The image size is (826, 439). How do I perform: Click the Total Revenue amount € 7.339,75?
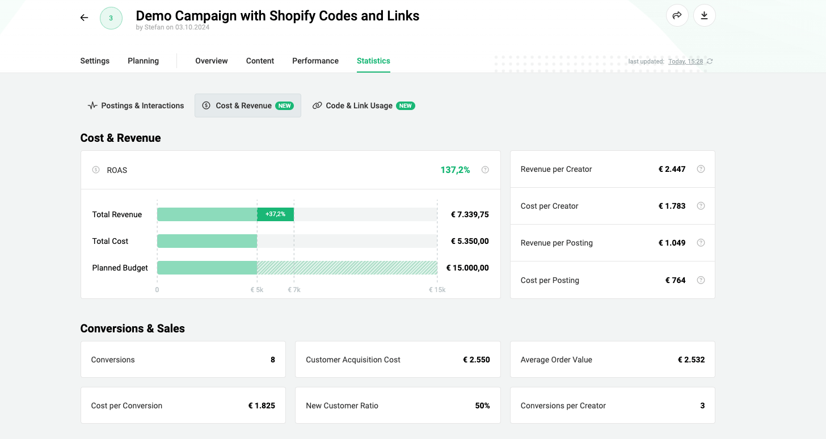click(470, 214)
